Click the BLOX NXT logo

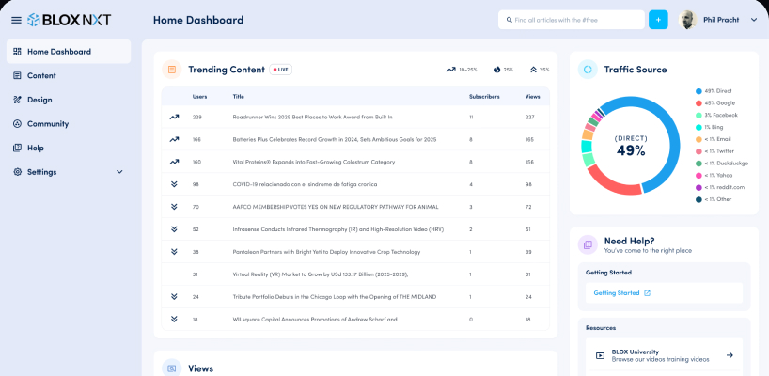[70, 20]
